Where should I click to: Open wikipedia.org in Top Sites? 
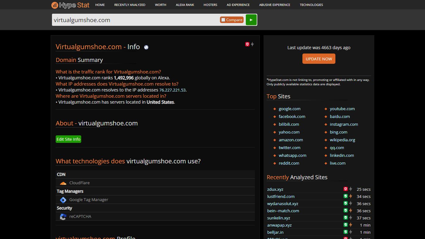tap(342, 140)
